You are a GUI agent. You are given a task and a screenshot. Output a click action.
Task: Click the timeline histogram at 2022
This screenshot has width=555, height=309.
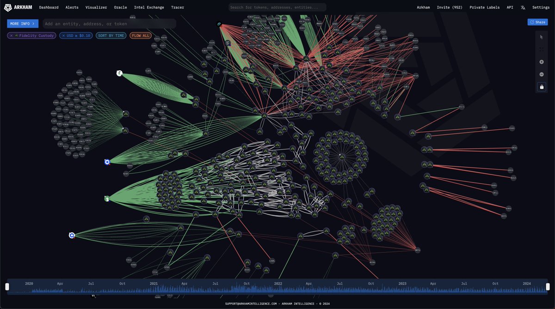coord(278,290)
